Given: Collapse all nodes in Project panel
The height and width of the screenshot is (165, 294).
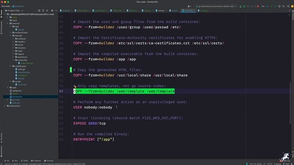Looking at the screenshot, I should [x=47, y=11].
